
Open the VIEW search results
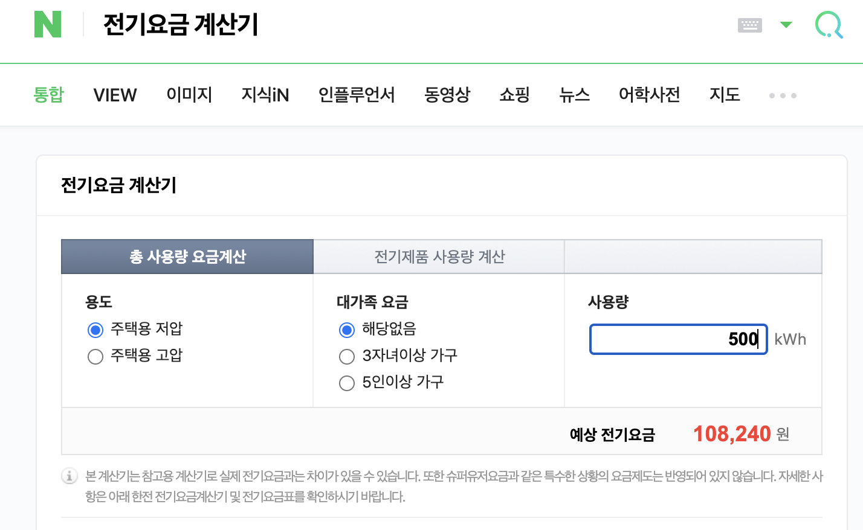(115, 95)
